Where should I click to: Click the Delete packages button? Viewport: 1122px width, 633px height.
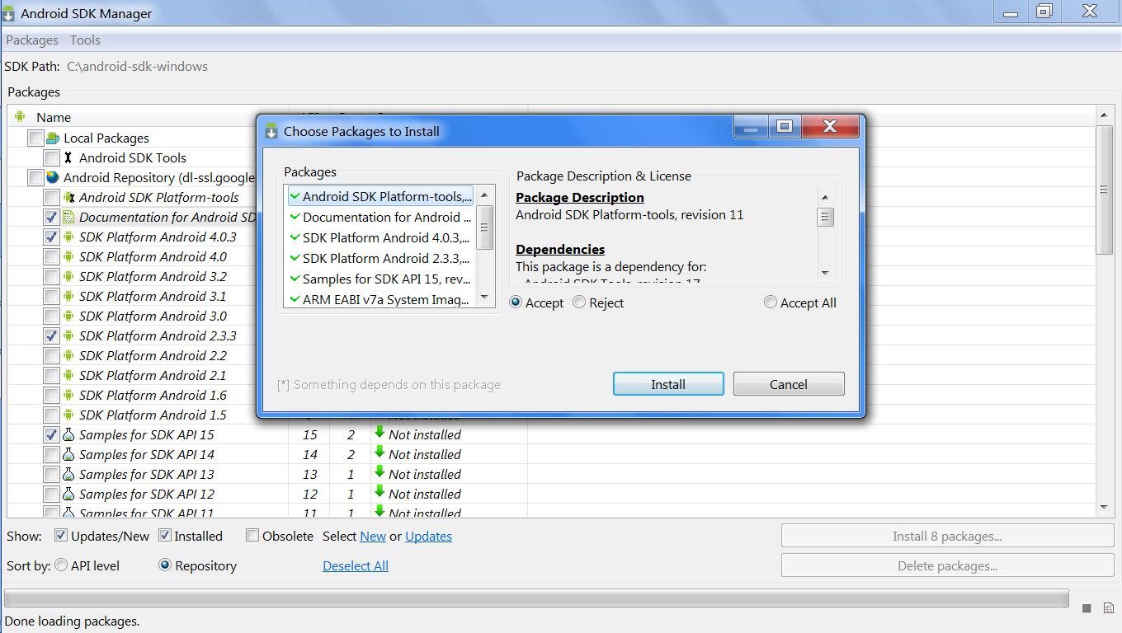947,565
